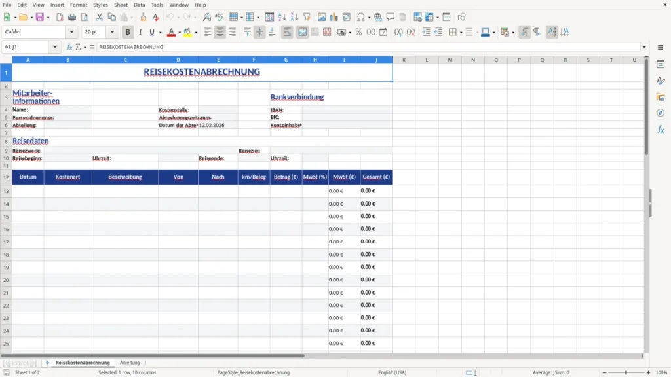Format as Percent using the % icon
Image resolution: width=671 pixels, height=377 pixels.
[358, 32]
